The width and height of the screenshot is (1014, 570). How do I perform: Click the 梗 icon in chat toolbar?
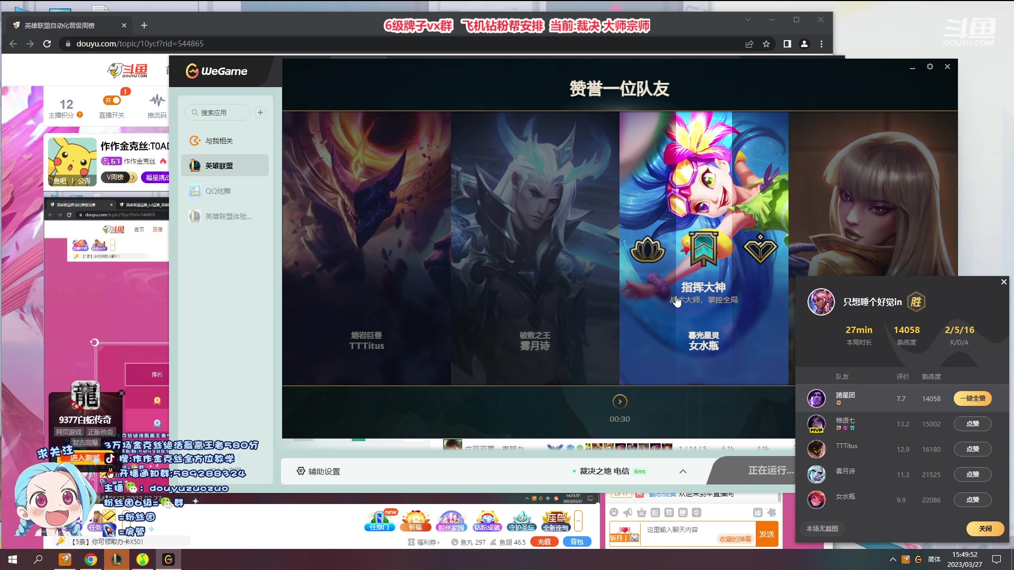pyautogui.click(x=682, y=512)
